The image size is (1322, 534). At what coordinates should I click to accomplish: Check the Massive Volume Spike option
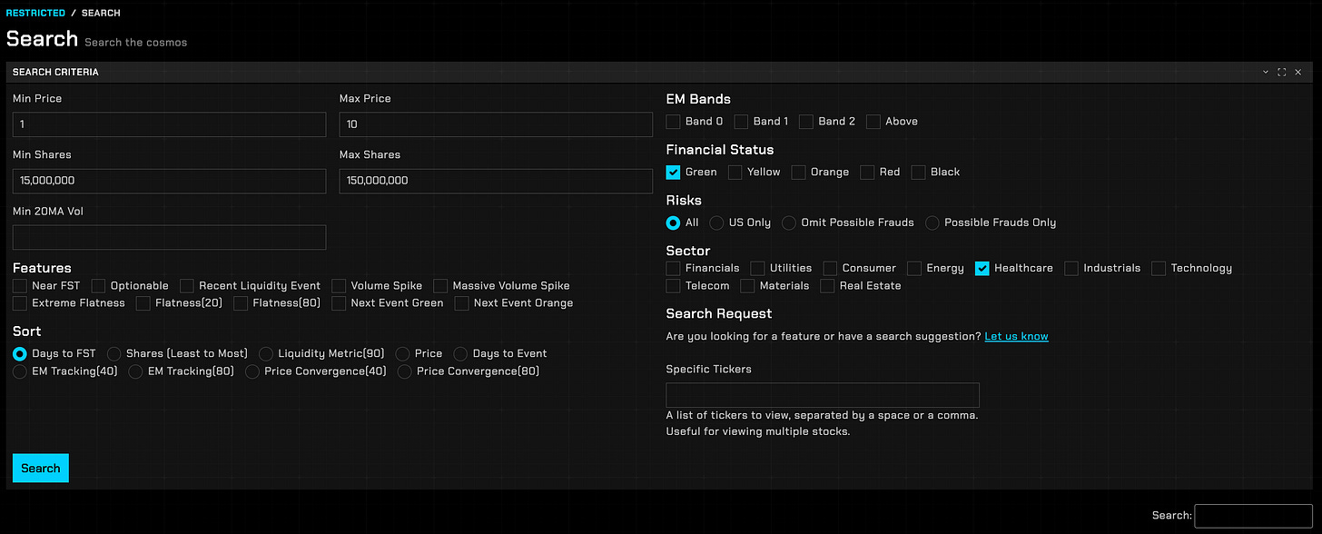tap(440, 286)
